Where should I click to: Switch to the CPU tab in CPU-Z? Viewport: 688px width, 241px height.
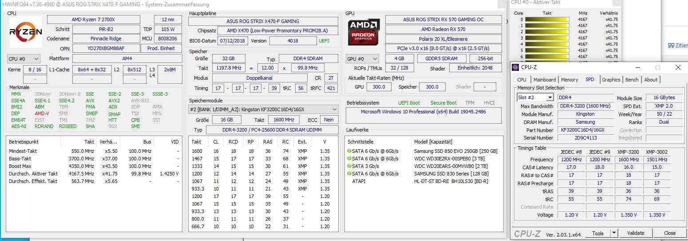[x=522, y=80]
